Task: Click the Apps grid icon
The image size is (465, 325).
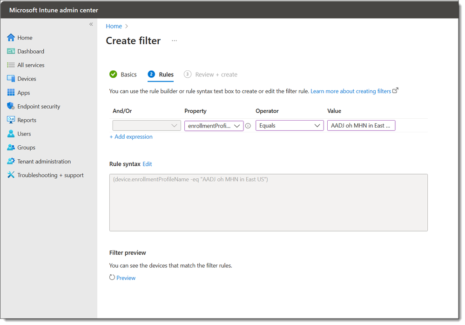Action: [11, 93]
